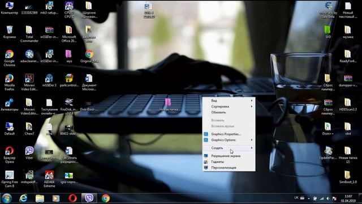Select the UpdatePack desktop icon
362x204 pixels.
tap(328, 153)
